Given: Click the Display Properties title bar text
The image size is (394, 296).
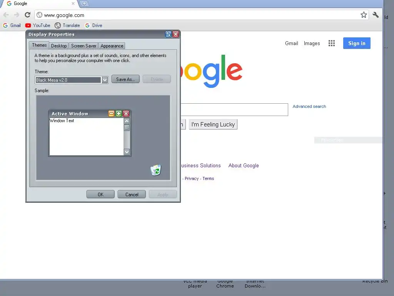Looking at the screenshot, I should (52, 34).
